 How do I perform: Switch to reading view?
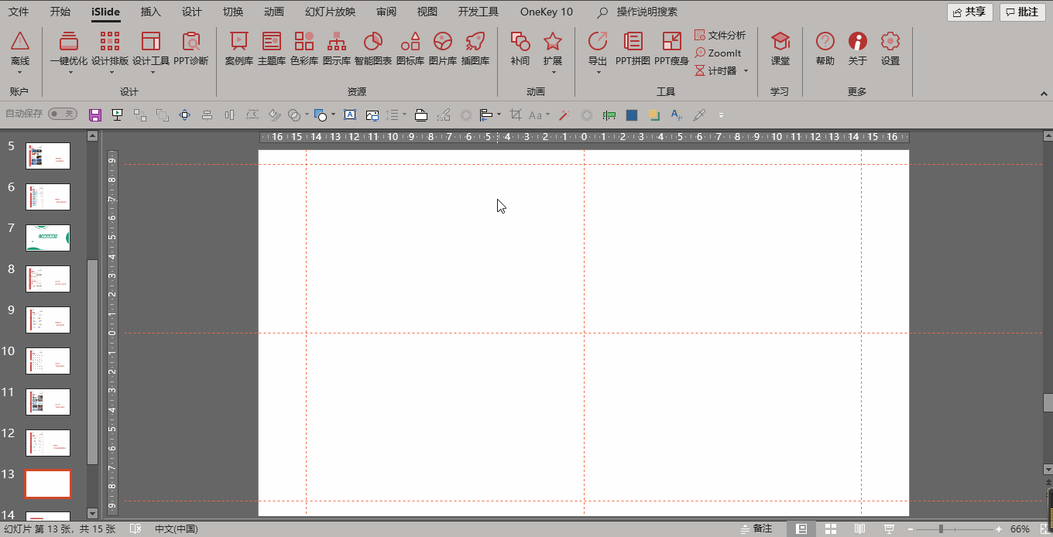859,528
